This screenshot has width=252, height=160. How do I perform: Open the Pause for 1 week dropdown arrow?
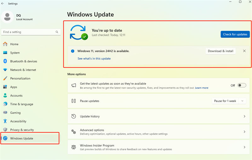coord(242,101)
